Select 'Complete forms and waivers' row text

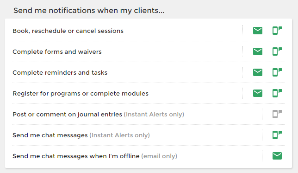tap(57, 51)
